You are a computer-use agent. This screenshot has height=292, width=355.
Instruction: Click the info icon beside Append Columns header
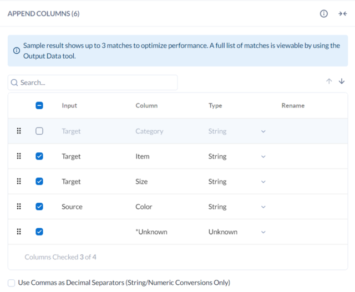[x=323, y=13]
